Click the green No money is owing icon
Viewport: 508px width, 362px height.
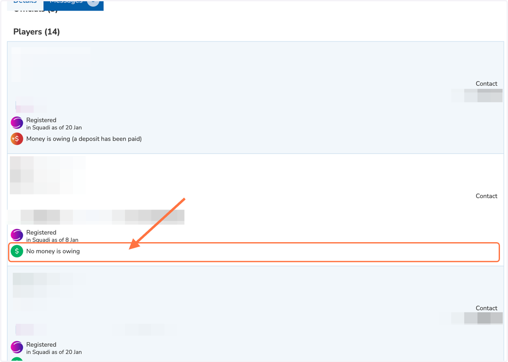pos(17,251)
